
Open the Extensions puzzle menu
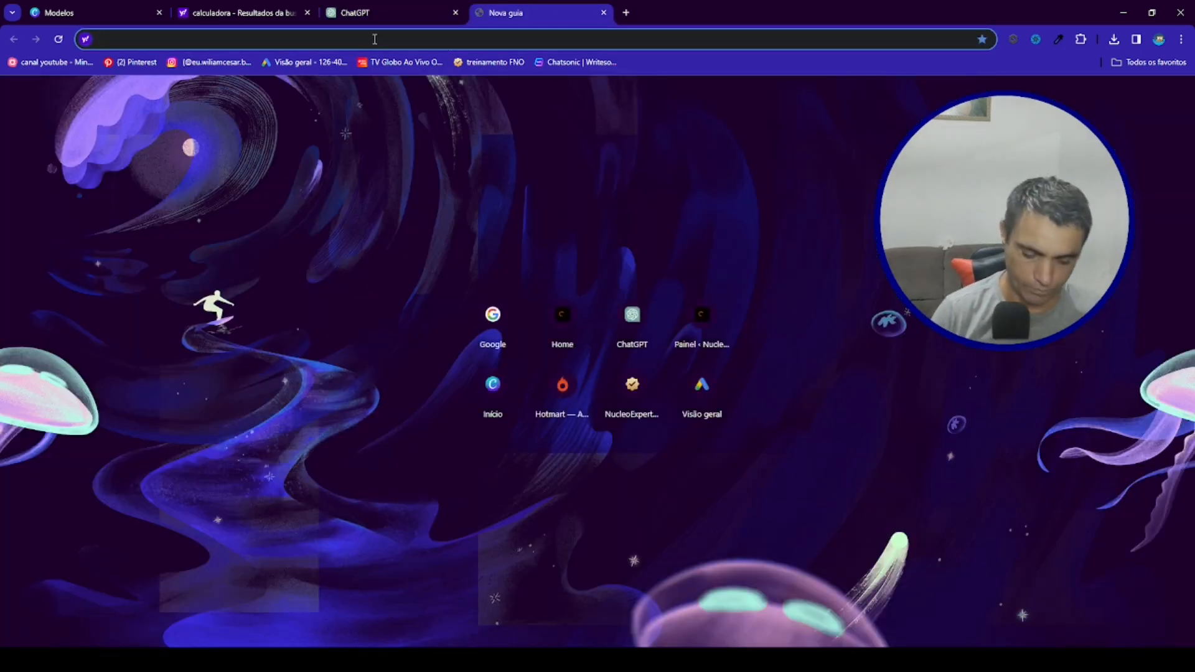coord(1081,39)
